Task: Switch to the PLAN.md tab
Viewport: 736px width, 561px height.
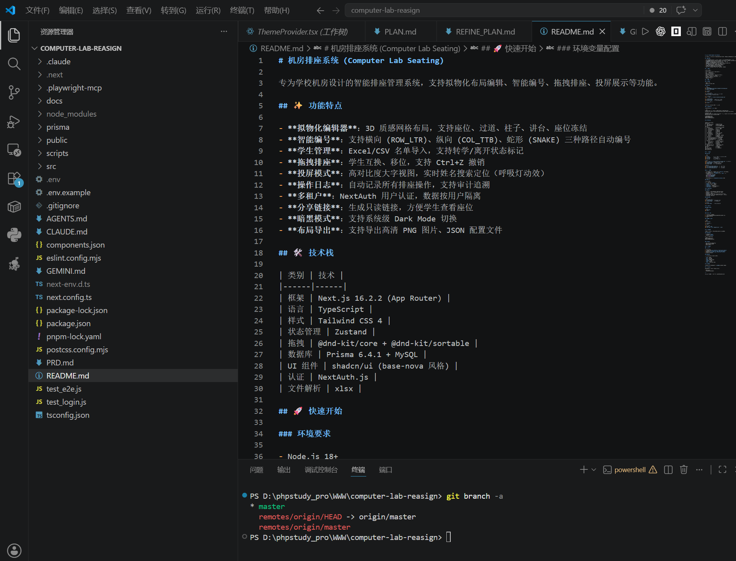Action: (401, 31)
